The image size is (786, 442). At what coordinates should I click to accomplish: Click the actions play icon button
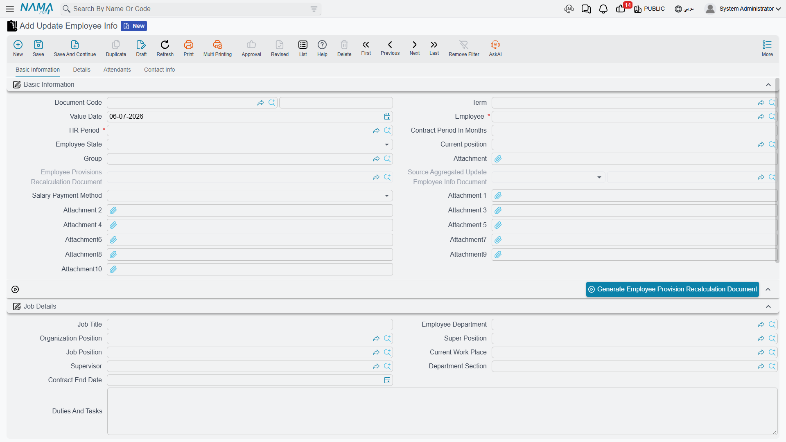tap(15, 289)
